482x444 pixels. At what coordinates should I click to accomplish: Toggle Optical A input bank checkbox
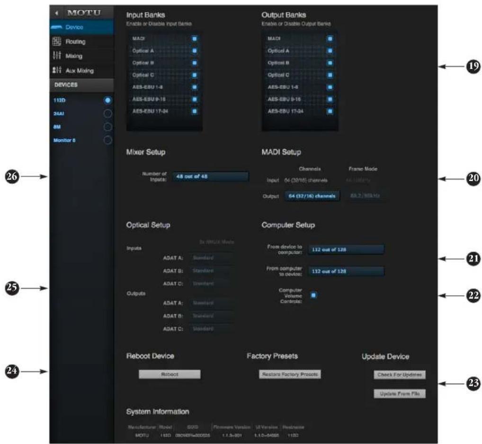click(x=194, y=51)
